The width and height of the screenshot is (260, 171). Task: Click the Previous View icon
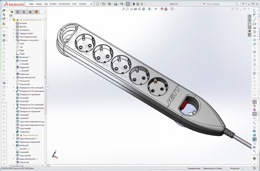coord(132,9)
